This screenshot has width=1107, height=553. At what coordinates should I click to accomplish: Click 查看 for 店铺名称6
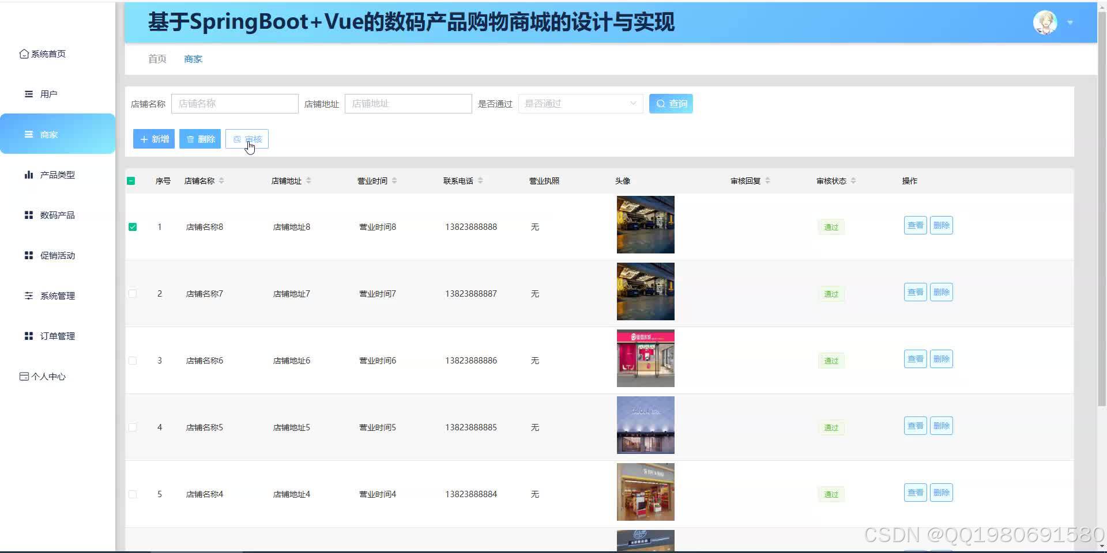[x=915, y=359]
